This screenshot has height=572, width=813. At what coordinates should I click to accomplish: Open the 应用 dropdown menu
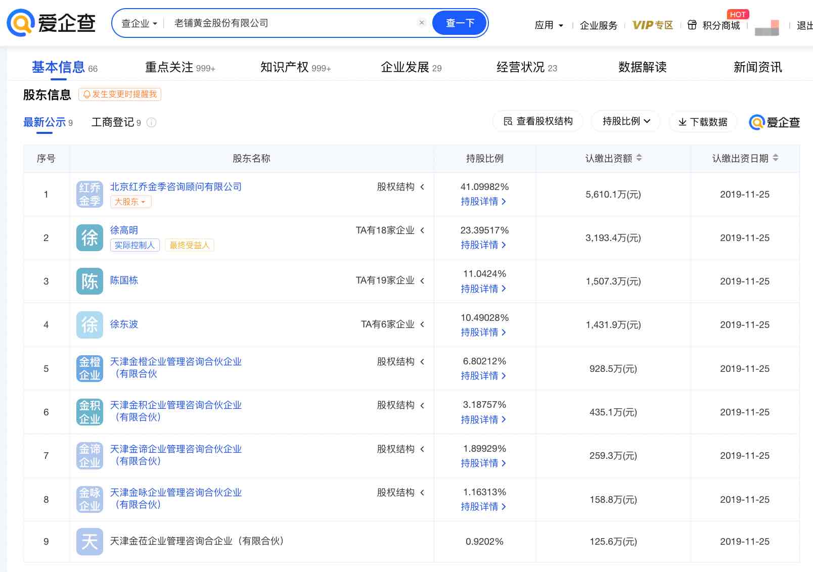pos(549,25)
